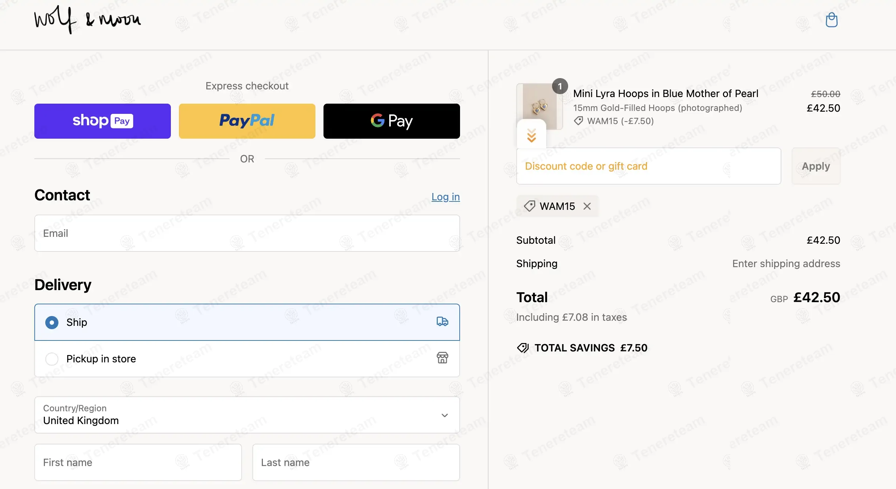Focus the Email input field
The width and height of the screenshot is (896, 489).
[247, 233]
